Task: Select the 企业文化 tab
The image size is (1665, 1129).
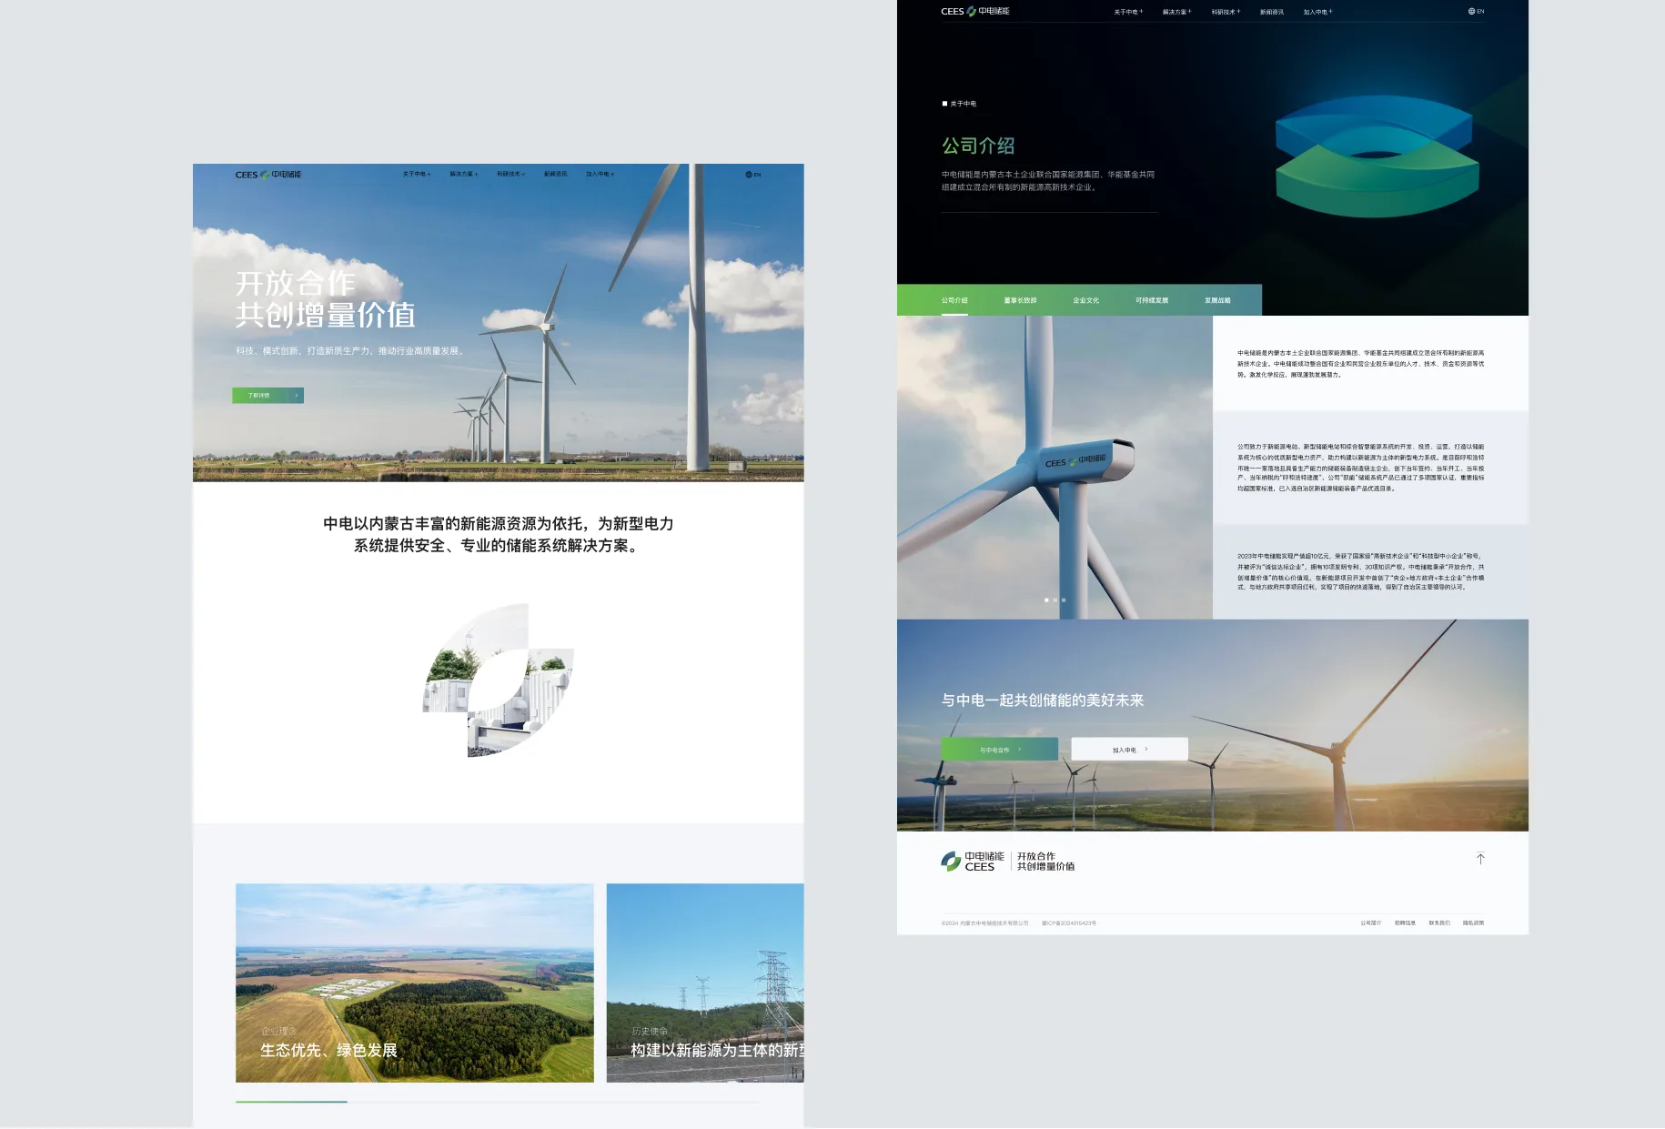Action: tap(1085, 300)
